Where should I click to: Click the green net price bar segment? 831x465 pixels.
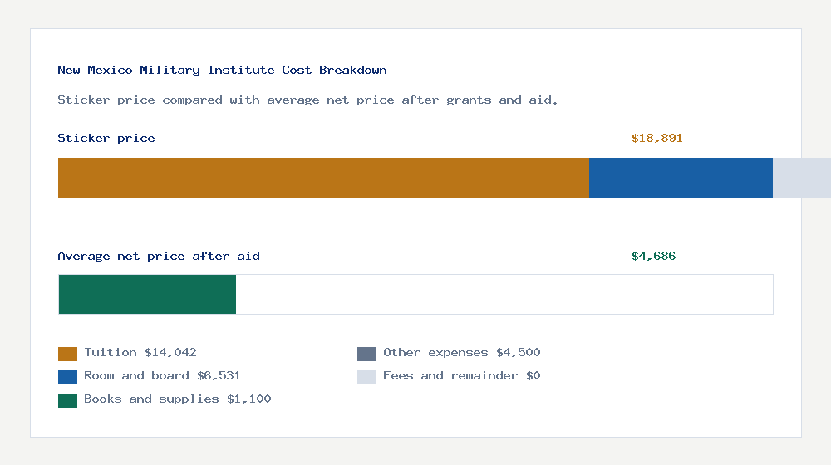pos(147,294)
